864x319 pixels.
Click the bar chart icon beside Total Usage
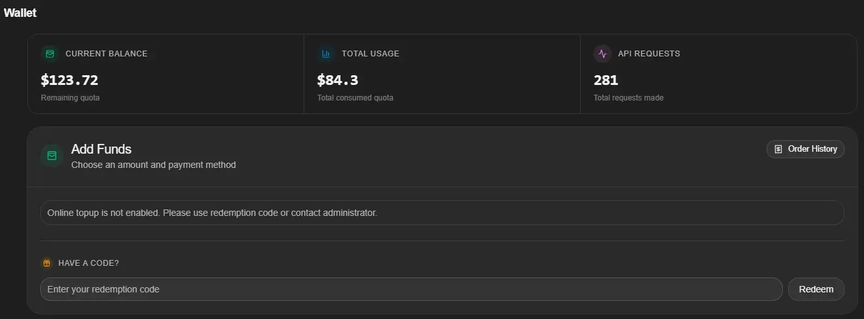click(x=326, y=54)
